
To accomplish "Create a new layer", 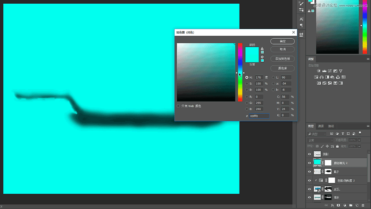I will 357,205.
